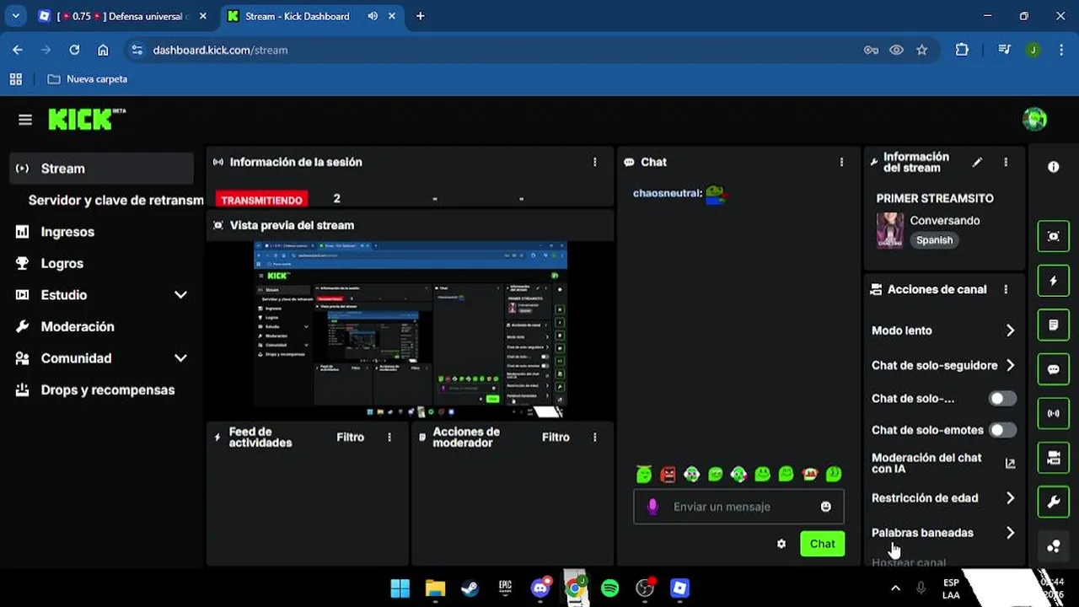This screenshot has width=1079, height=607.
Task: Click the stream category thumbnail image
Action: click(x=890, y=230)
